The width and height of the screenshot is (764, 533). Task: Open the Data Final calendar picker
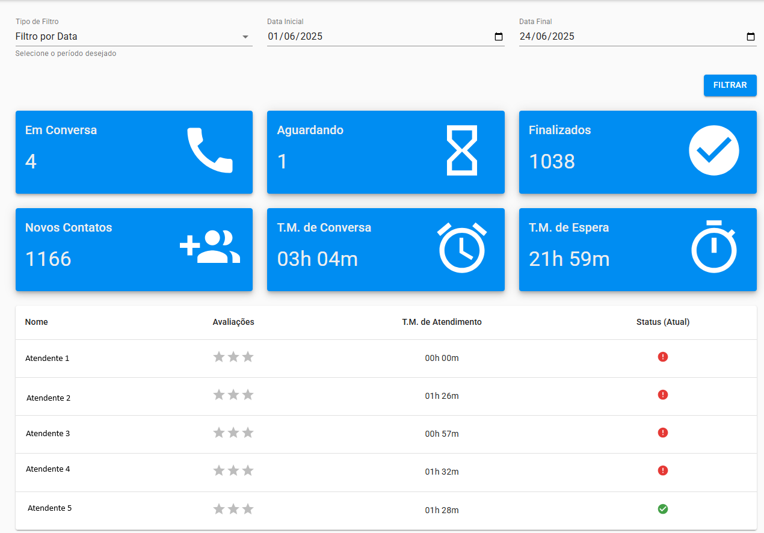point(750,37)
